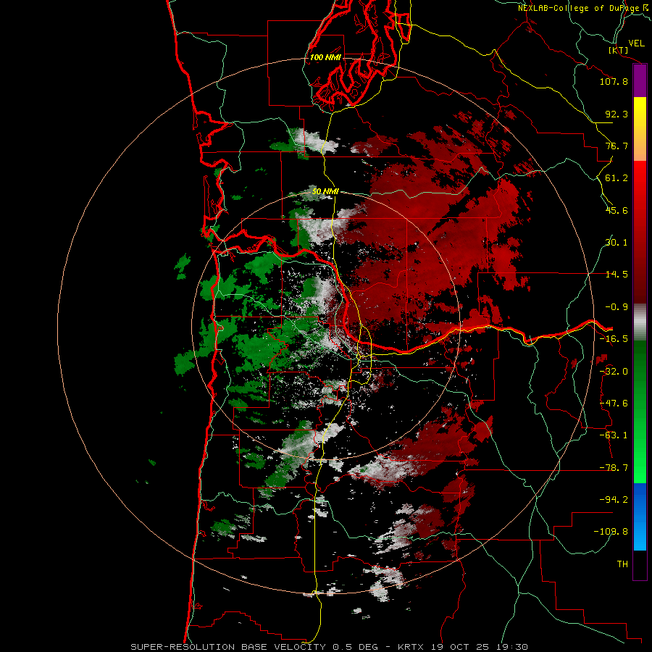Click the -109.8 velocity scale value
The height and width of the screenshot is (652, 652).
[611, 532]
